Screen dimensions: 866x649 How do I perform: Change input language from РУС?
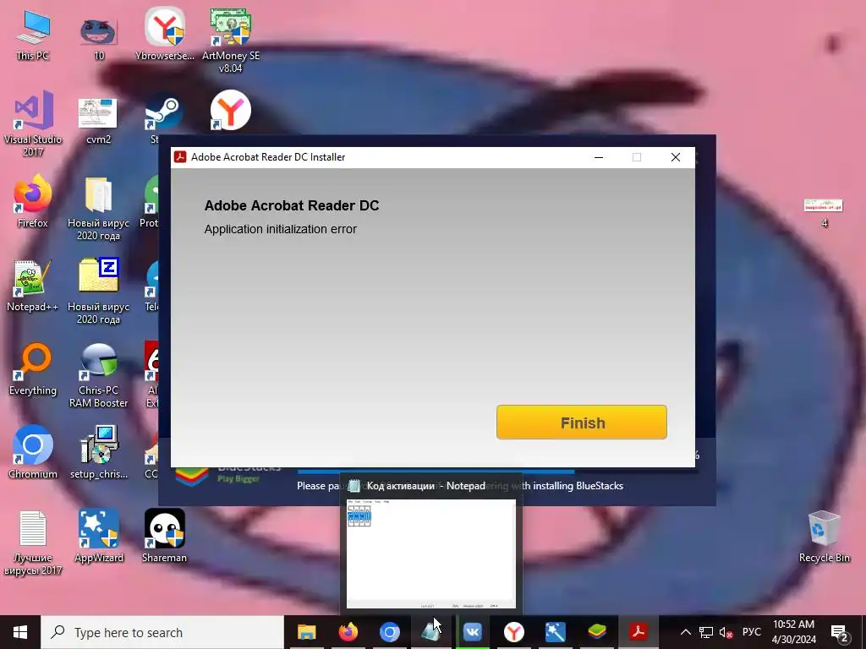coord(752,632)
